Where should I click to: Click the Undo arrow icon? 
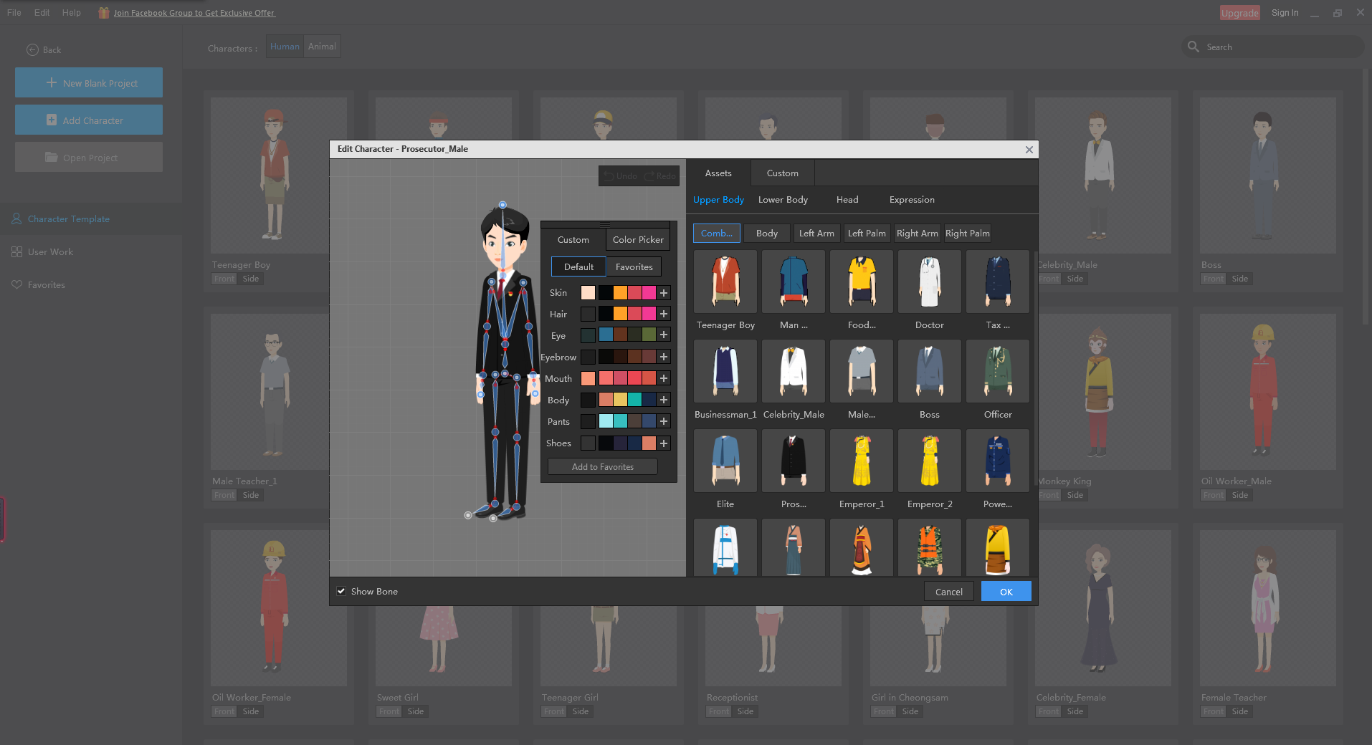tap(609, 176)
